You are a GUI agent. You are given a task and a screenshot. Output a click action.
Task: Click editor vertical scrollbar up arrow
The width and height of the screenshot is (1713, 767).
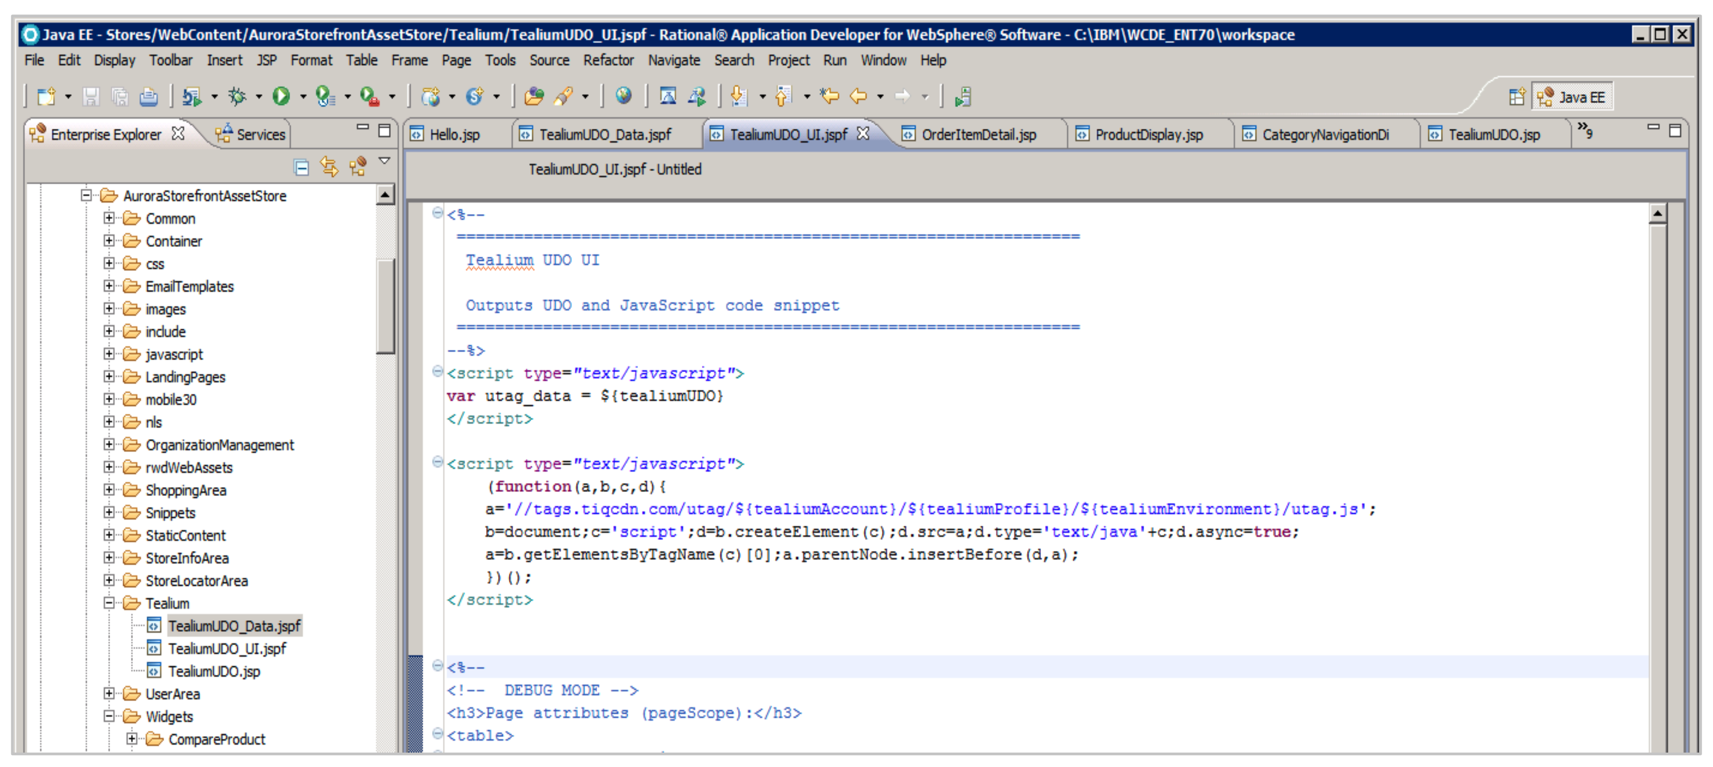pos(1657,214)
